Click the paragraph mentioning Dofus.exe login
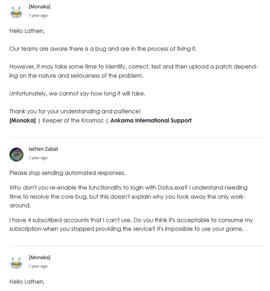Screen dimensions: 270x291 pyautogui.click(x=129, y=196)
